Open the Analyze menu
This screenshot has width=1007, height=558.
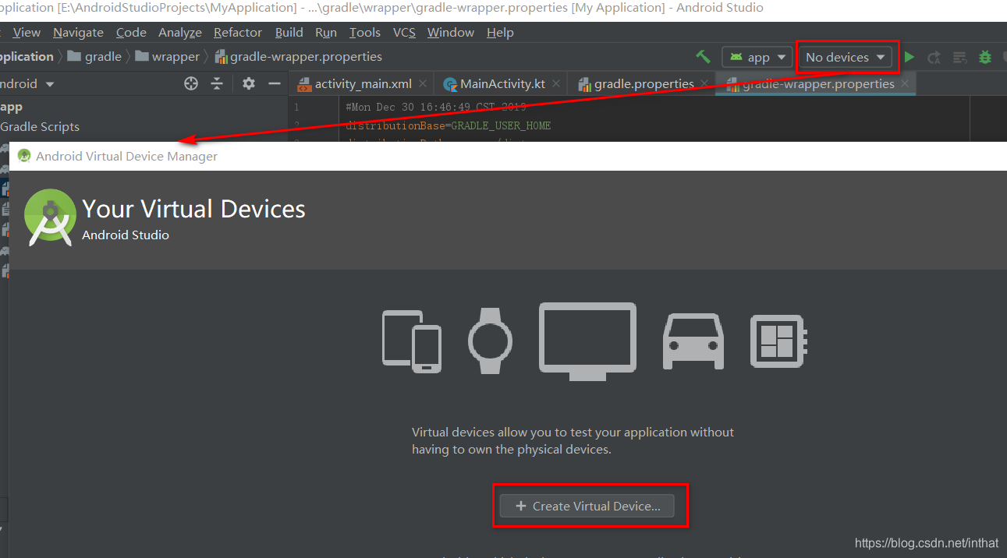click(180, 32)
